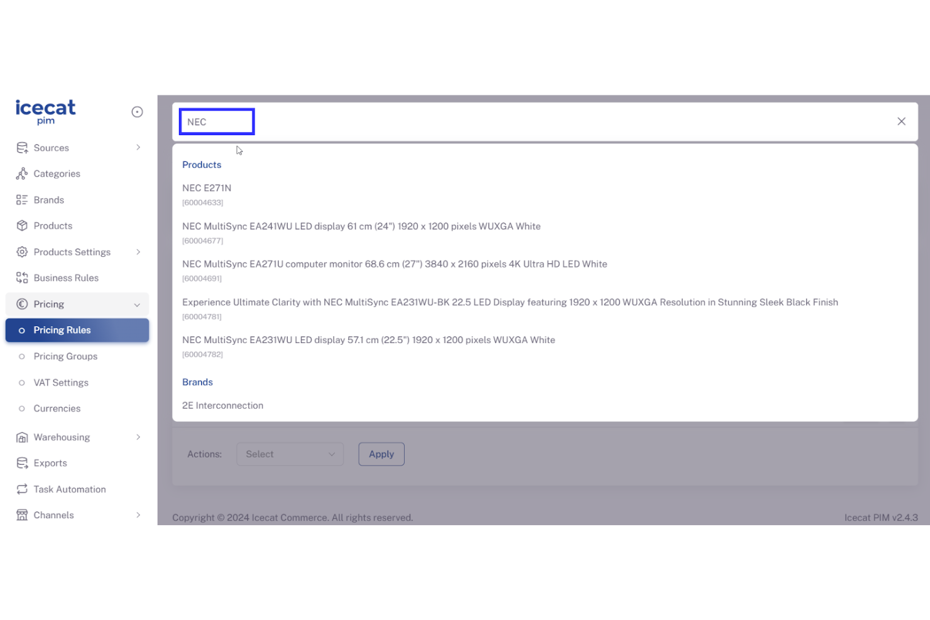The height and width of the screenshot is (620, 930).
Task: Expand the Sources submenu chevron
Action: (x=138, y=148)
